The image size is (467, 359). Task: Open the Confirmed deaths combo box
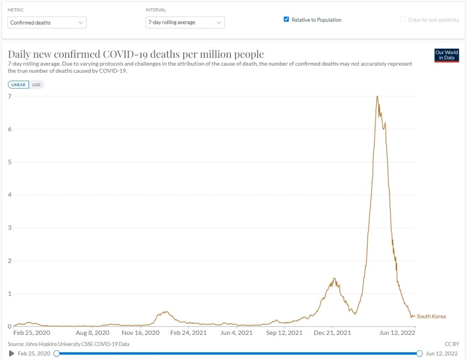pyautogui.click(x=47, y=23)
